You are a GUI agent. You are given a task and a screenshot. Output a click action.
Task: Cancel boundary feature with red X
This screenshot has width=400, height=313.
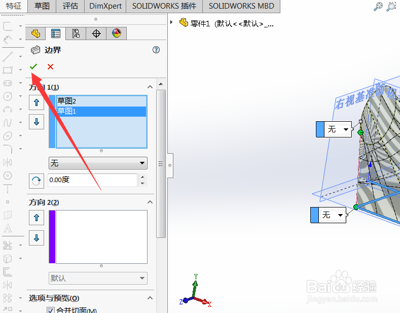coord(51,66)
